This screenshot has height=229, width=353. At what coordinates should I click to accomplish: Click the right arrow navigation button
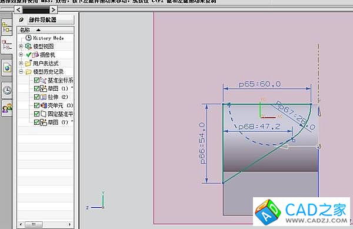54,9
